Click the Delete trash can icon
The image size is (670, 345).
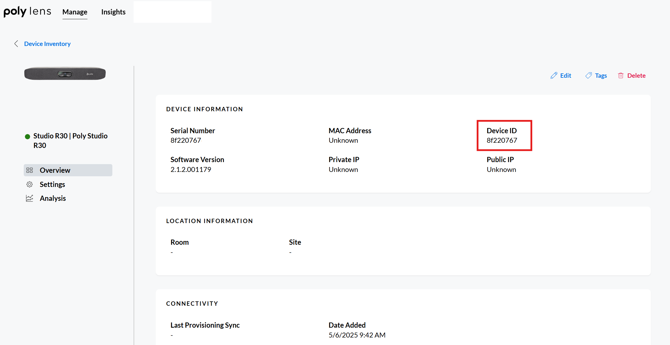[621, 75]
